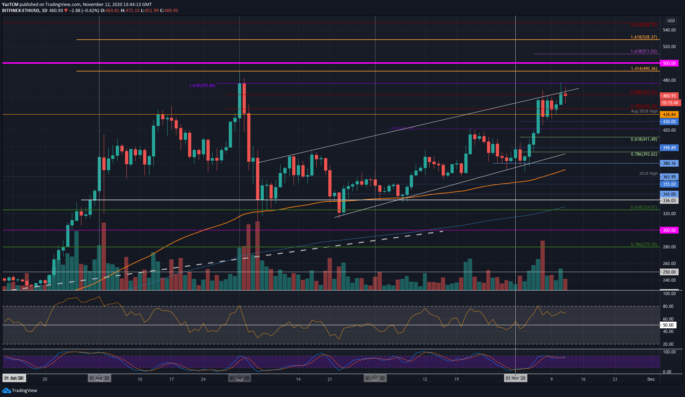Click the 01 Jul '20 date label

point(13,378)
